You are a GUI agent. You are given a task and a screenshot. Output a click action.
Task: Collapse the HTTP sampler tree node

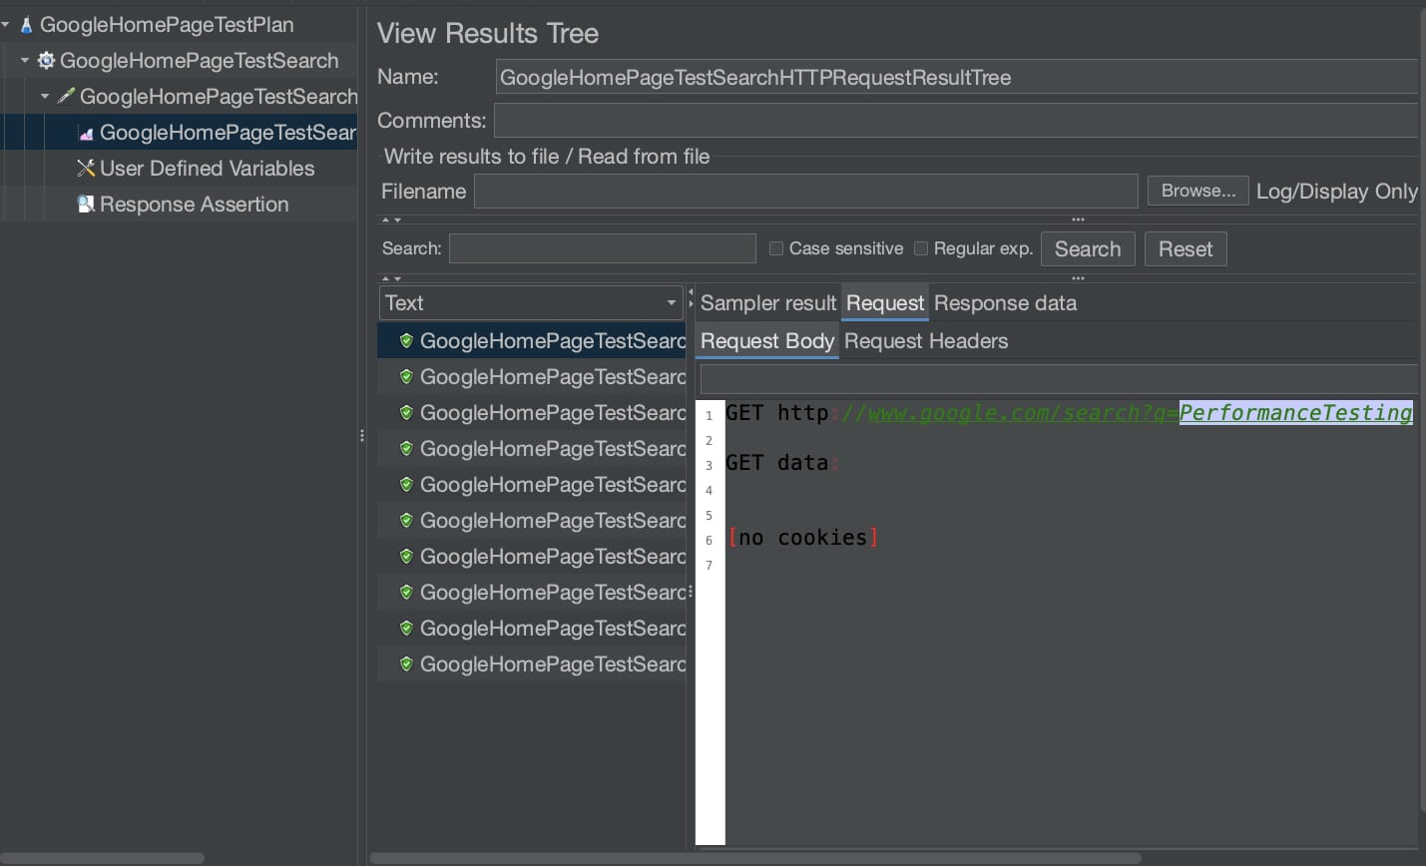[45, 96]
